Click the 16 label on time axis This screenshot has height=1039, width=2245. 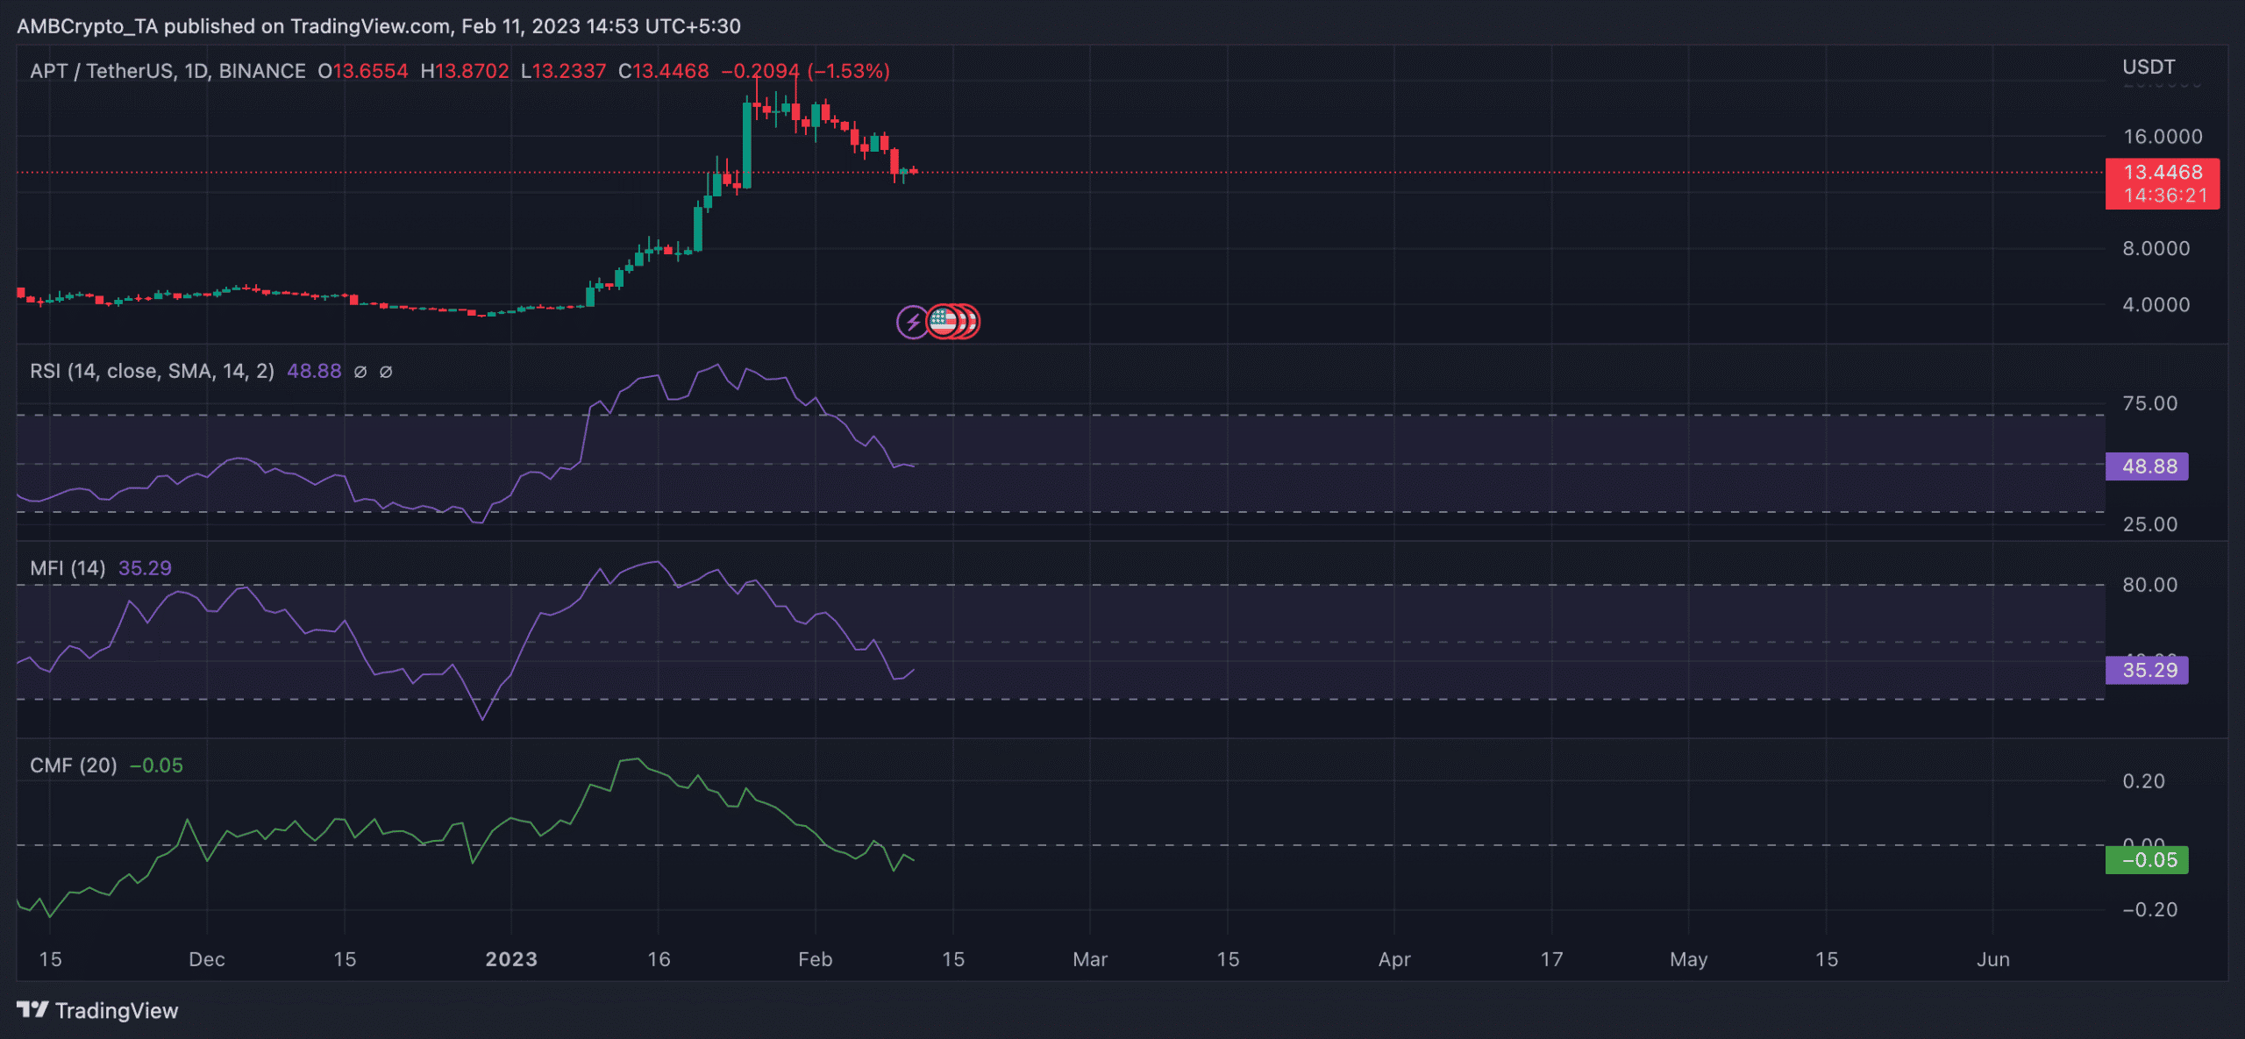pyautogui.click(x=659, y=959)
